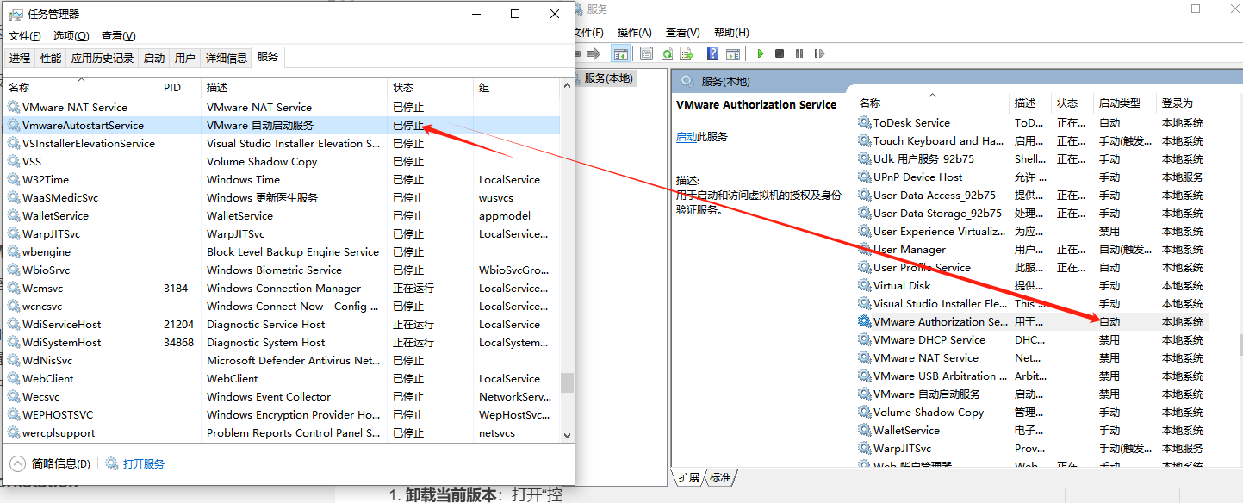Select VMware Authorization Service row in Services
Viewport: 1243px width, 503px height.
coord(1032,322)
